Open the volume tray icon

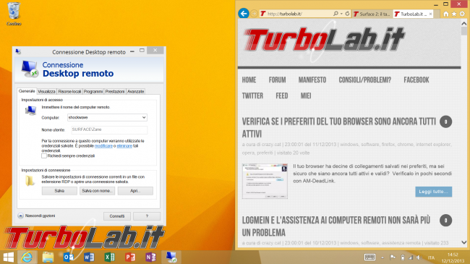coord(419,257)
